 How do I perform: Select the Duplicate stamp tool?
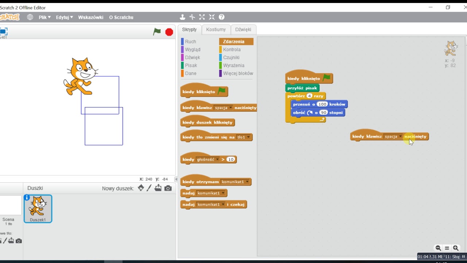click(182, 17)
